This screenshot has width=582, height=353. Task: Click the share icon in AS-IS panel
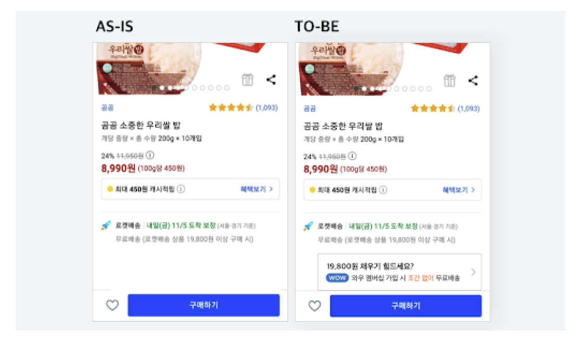271,80
